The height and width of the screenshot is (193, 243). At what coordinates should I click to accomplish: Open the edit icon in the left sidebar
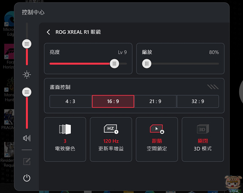27,161
